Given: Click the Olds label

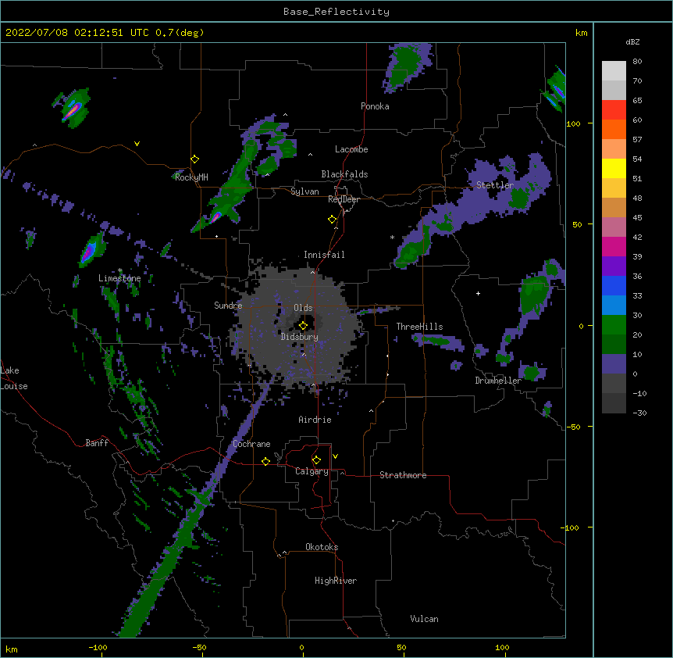Looking at the screenshot, I should (x=303, y=308).
